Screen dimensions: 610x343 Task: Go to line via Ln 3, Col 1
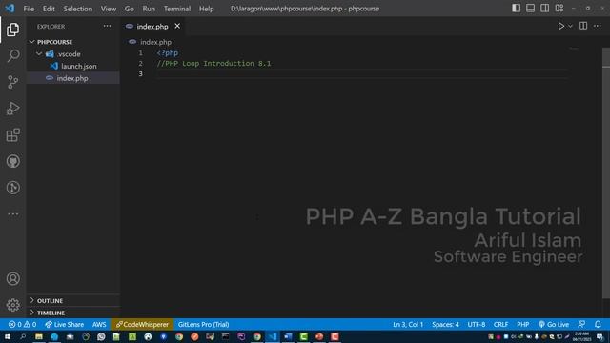pos(408,324)
